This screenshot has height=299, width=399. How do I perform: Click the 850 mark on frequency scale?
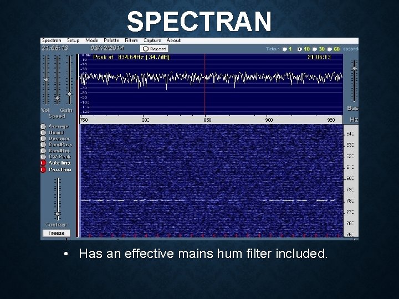click(207, 120)
